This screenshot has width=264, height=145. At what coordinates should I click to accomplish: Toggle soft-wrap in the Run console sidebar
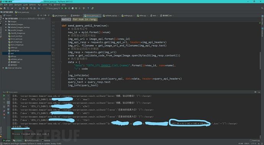(8, 103)
